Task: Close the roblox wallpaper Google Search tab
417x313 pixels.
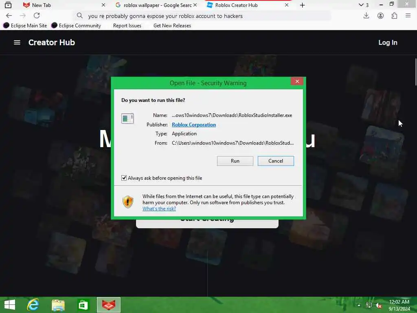Action: (195, 5)
